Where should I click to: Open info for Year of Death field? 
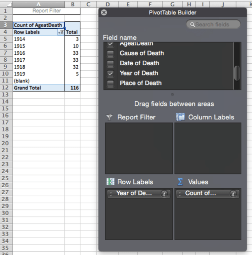pos(164,193)
